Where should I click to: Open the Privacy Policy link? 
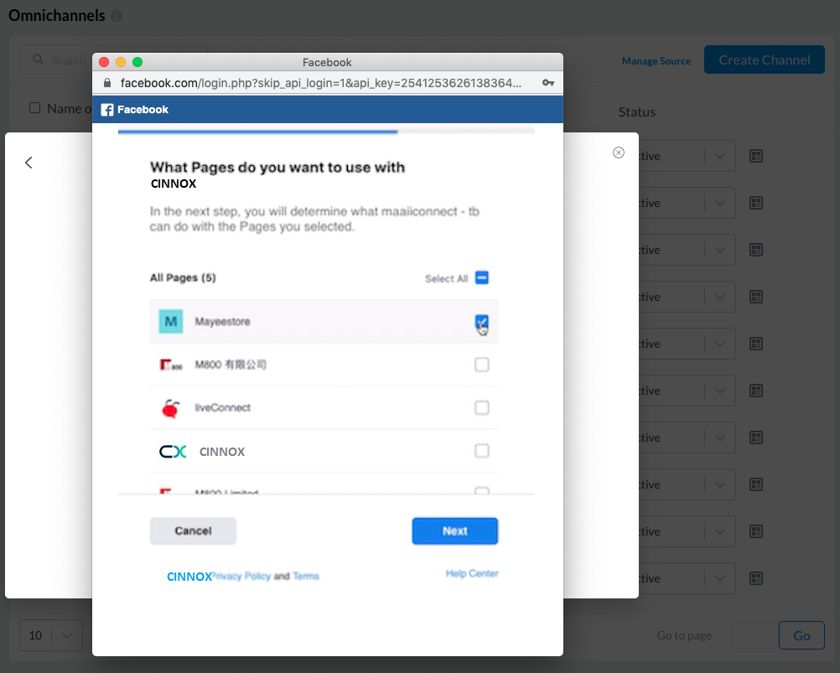[241, 577]
